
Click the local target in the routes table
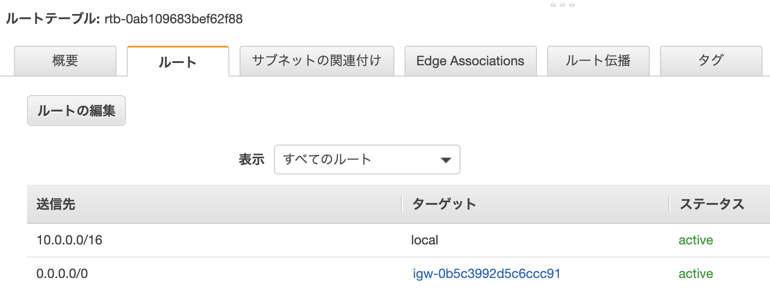coord(424,240)
